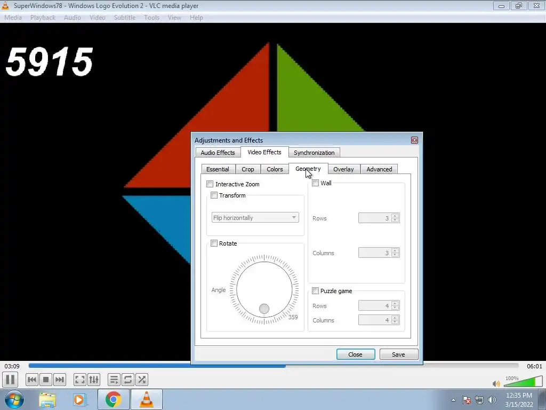Enable the Rotate checkbox

pos(214,243)
